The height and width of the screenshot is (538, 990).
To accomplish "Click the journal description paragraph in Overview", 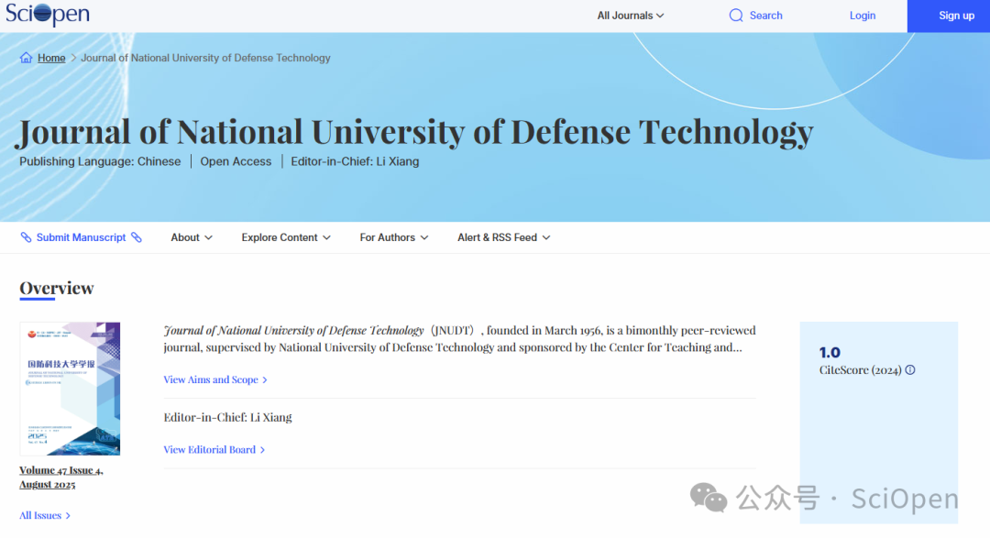I will coord(459,338).
